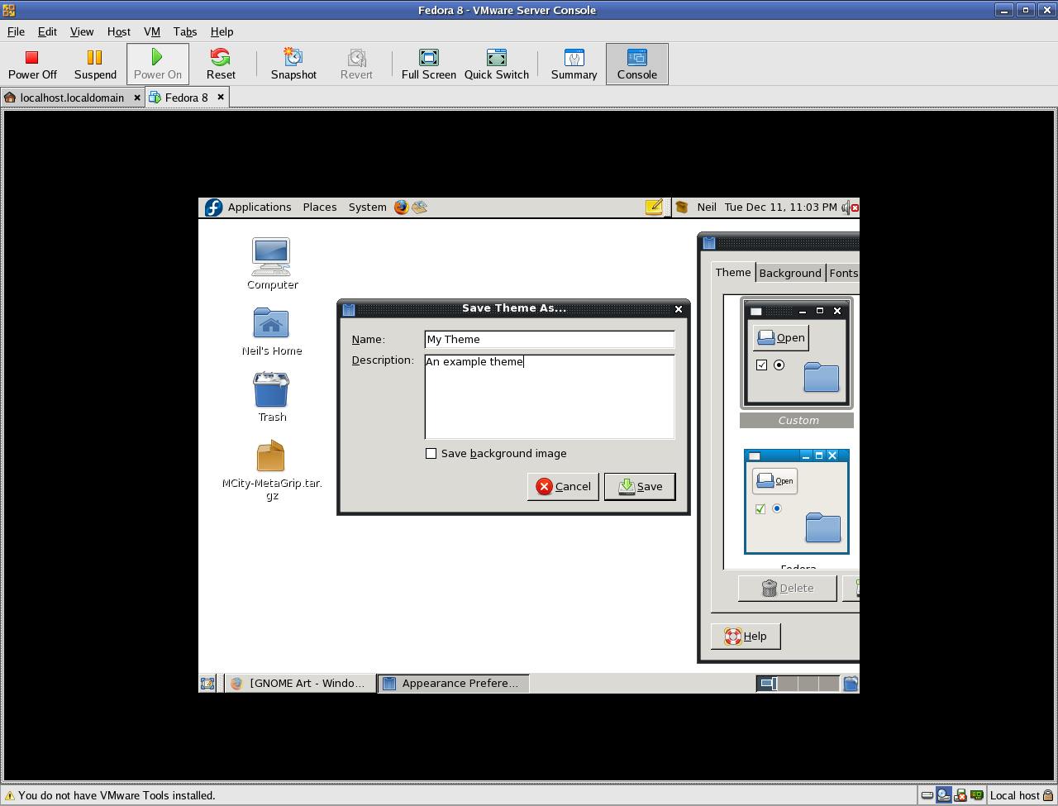1058x806 pixels.
Task: Click the Power Off toolbar icon
Action: (32, 64)
